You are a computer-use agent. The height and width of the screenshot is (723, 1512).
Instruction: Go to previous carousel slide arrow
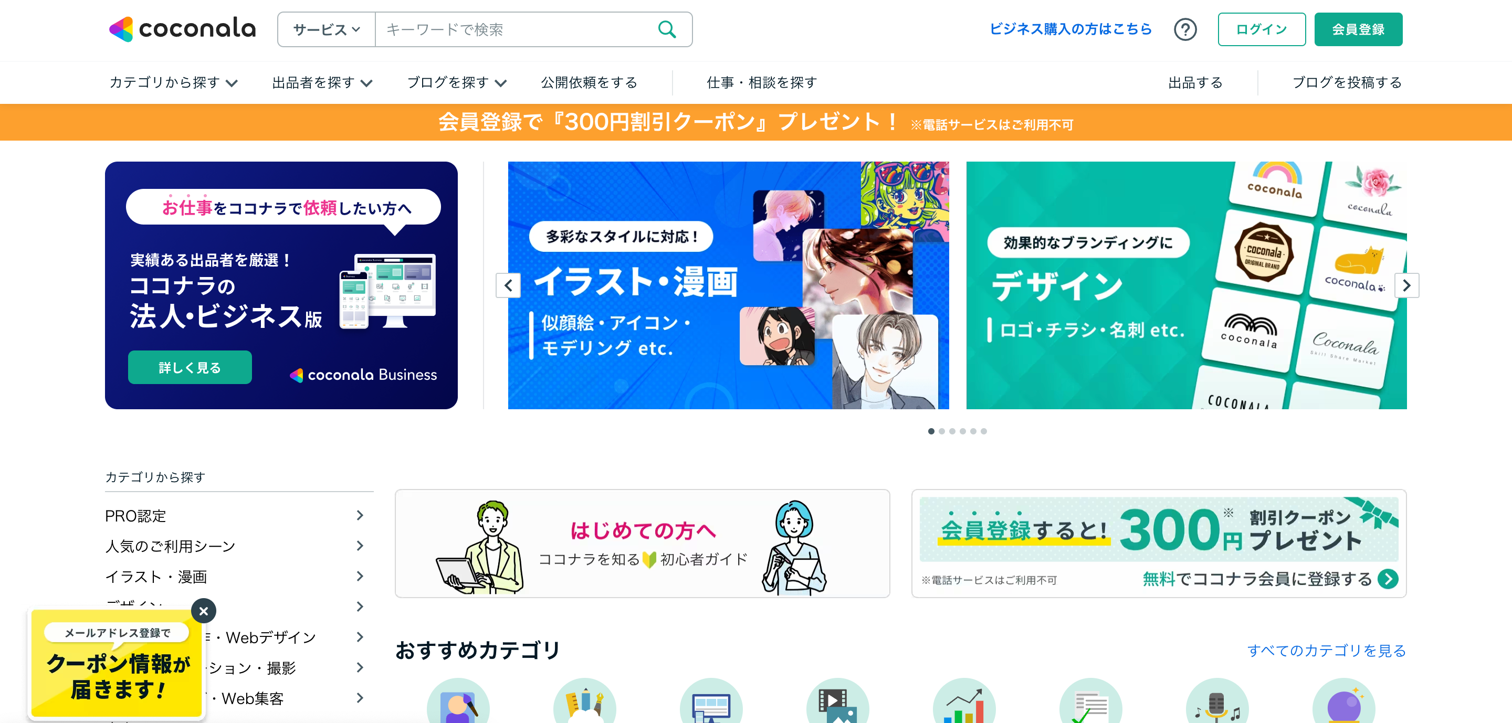(x=508, y=285)
